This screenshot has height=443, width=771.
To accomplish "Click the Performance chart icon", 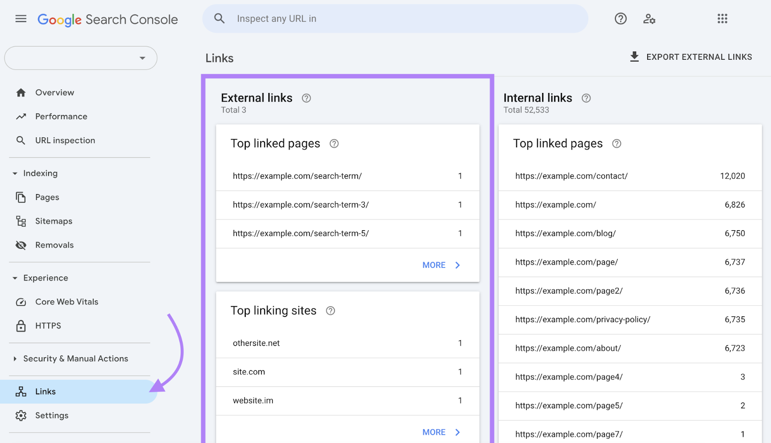I will tap(21, 116).
